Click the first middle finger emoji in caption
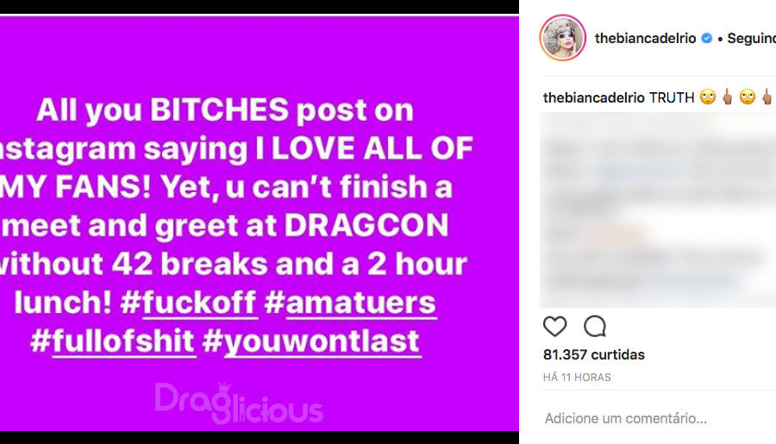The image size is (776, 444). coord(728,97)
